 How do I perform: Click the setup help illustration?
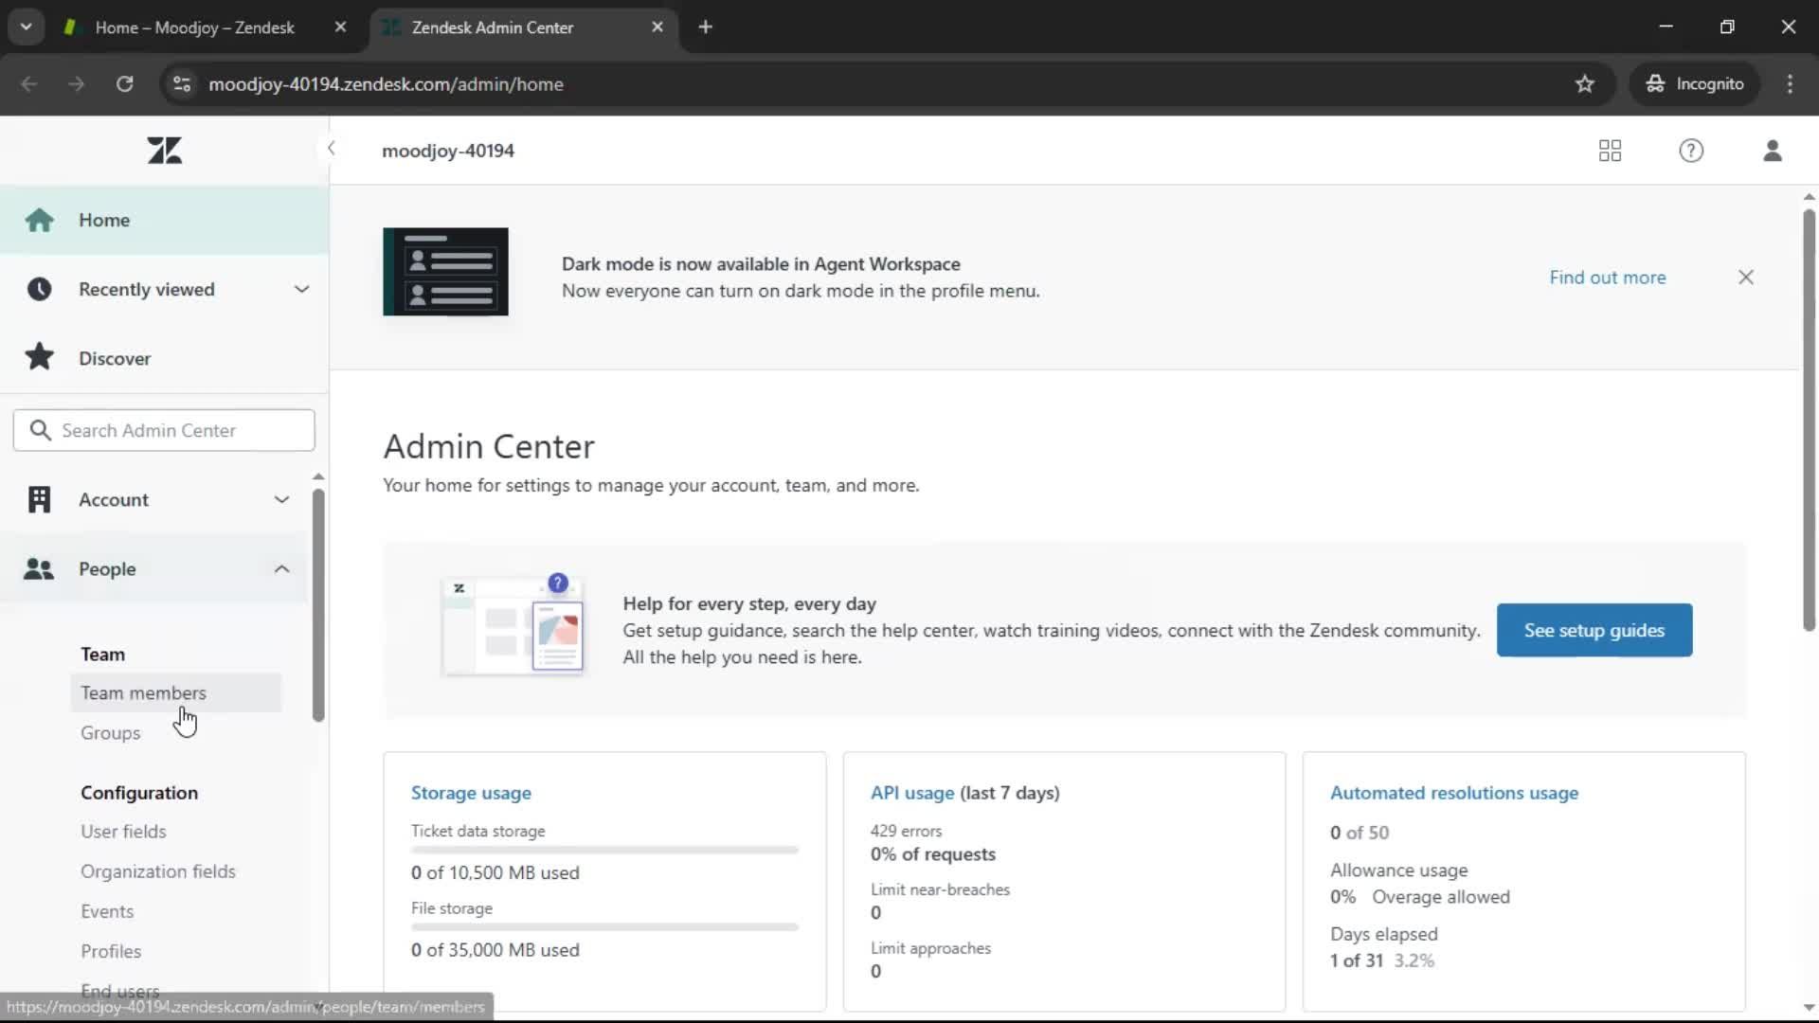513,625
